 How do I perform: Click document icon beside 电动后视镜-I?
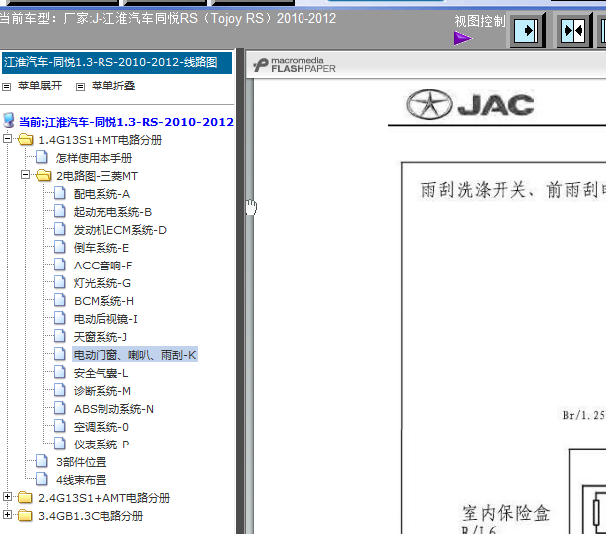[59, 318]
